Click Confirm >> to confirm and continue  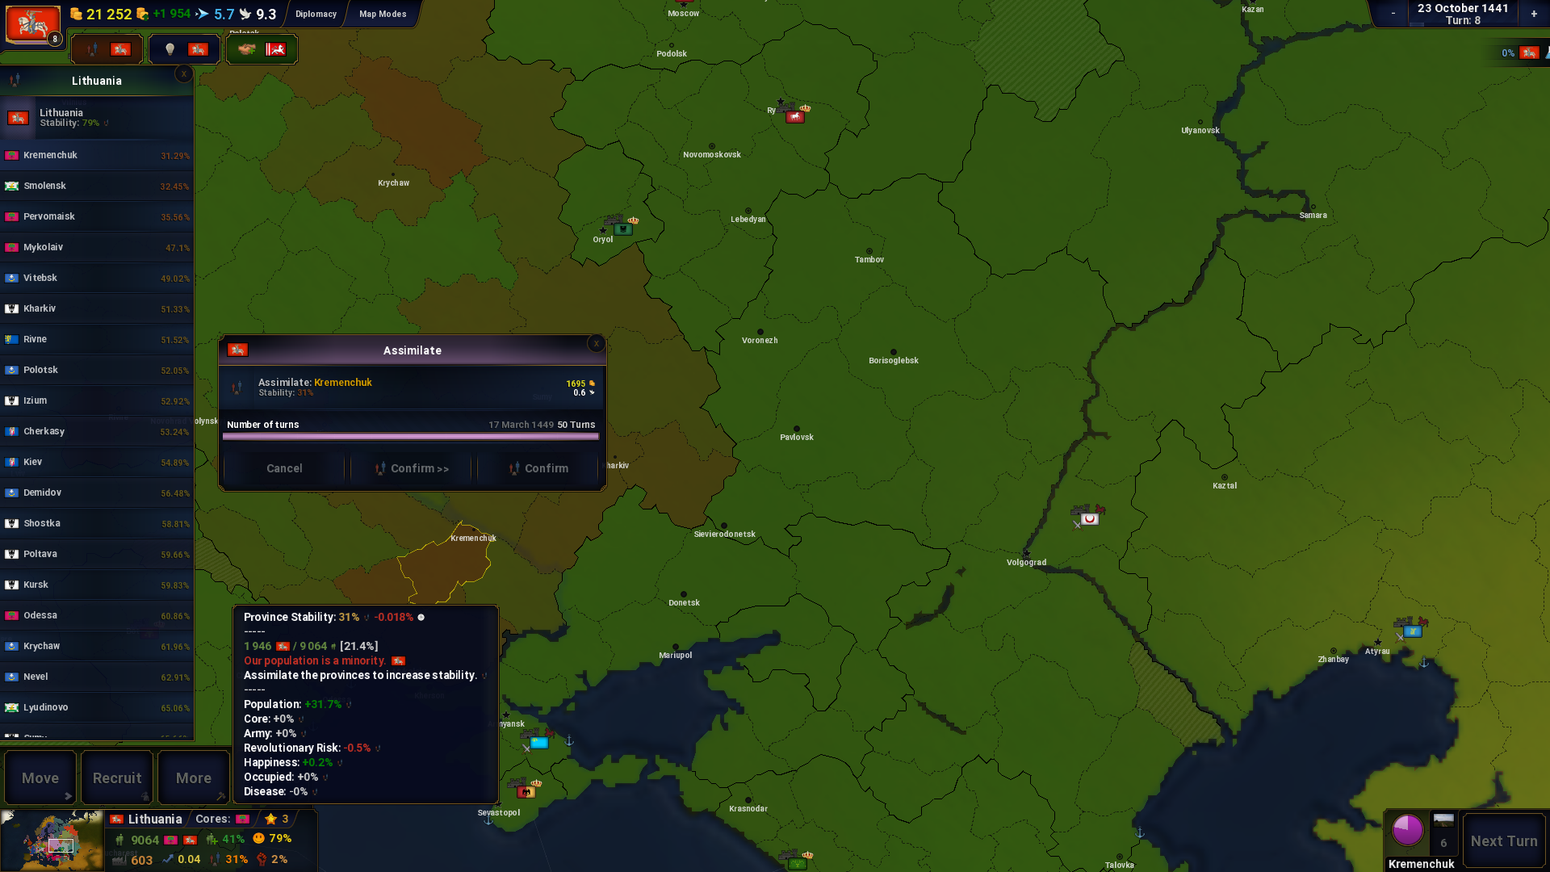(x=412, y=468)
